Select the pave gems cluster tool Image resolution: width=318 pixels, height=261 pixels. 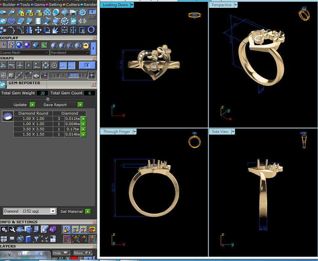[x=47, y=12]
